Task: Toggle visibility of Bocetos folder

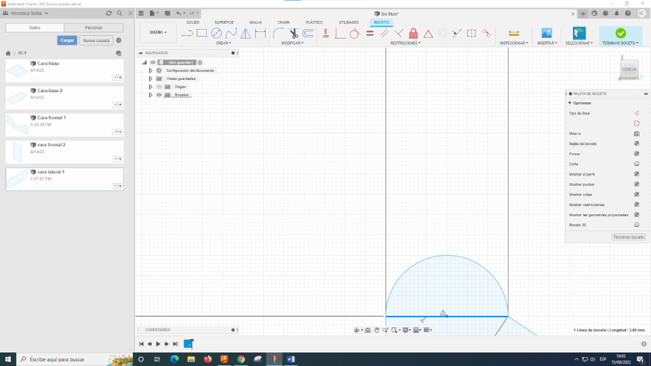Action: [x=159, y=95]
